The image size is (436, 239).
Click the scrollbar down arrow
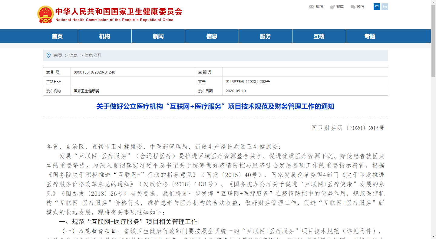(x=433, y=236)
